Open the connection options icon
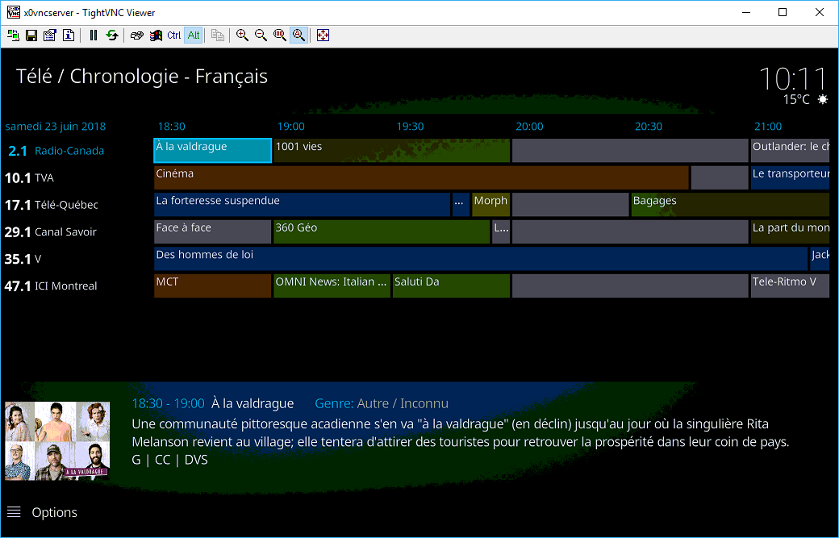 coord(50,35)
